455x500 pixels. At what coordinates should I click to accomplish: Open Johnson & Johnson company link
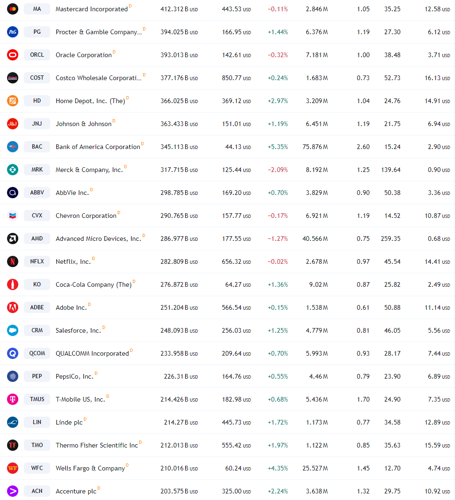pyautogui.click(x=83, y=124)
